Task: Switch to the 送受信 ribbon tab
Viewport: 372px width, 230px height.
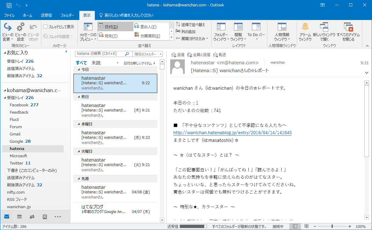Action: click(46, 15)
